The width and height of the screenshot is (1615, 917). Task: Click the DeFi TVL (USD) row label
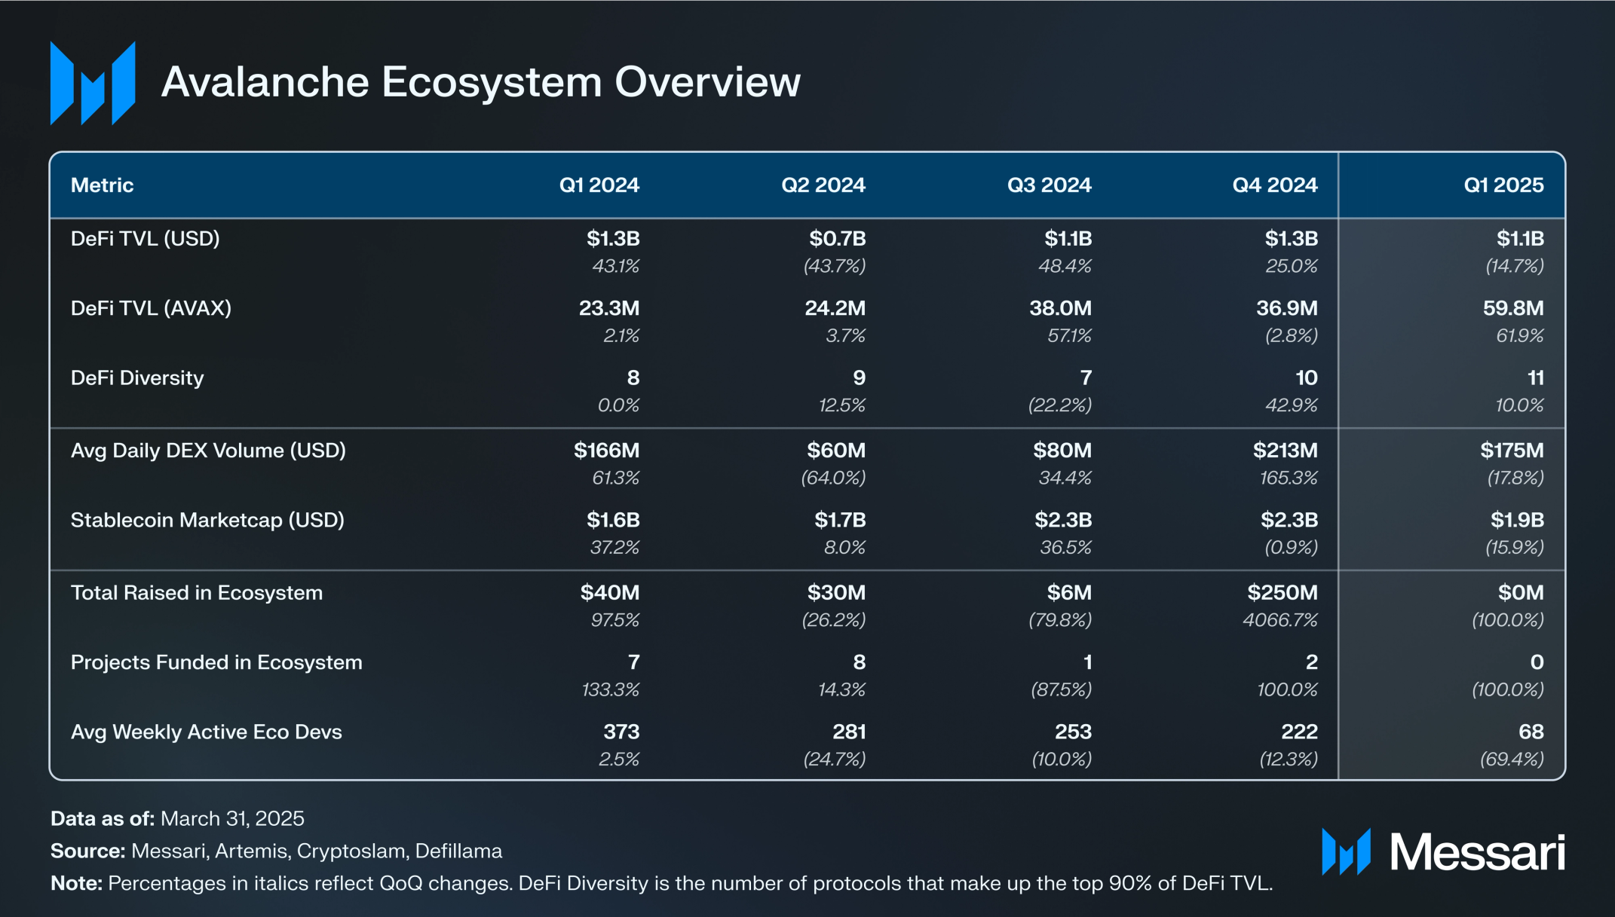(x=145, y=239)
